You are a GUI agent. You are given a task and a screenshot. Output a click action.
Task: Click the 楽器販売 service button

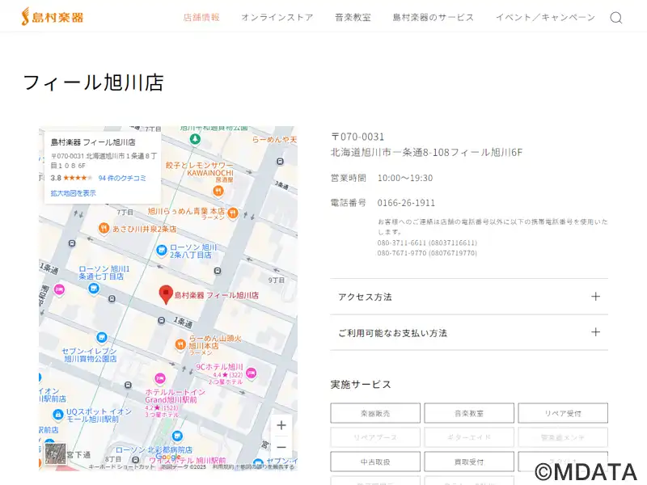pyautogui.click(x=375, y=413)
